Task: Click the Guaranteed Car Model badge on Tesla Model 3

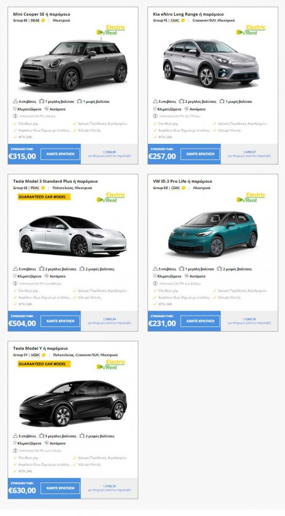Action: [44, 197]
